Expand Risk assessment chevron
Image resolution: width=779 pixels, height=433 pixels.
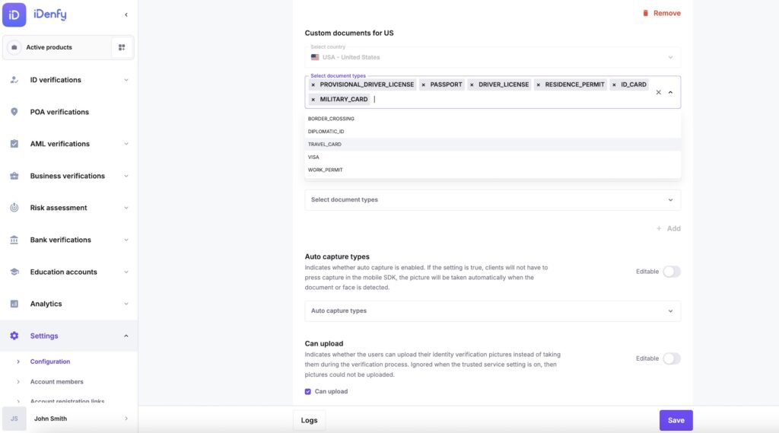pyautogui.click(x=126, y=208)
